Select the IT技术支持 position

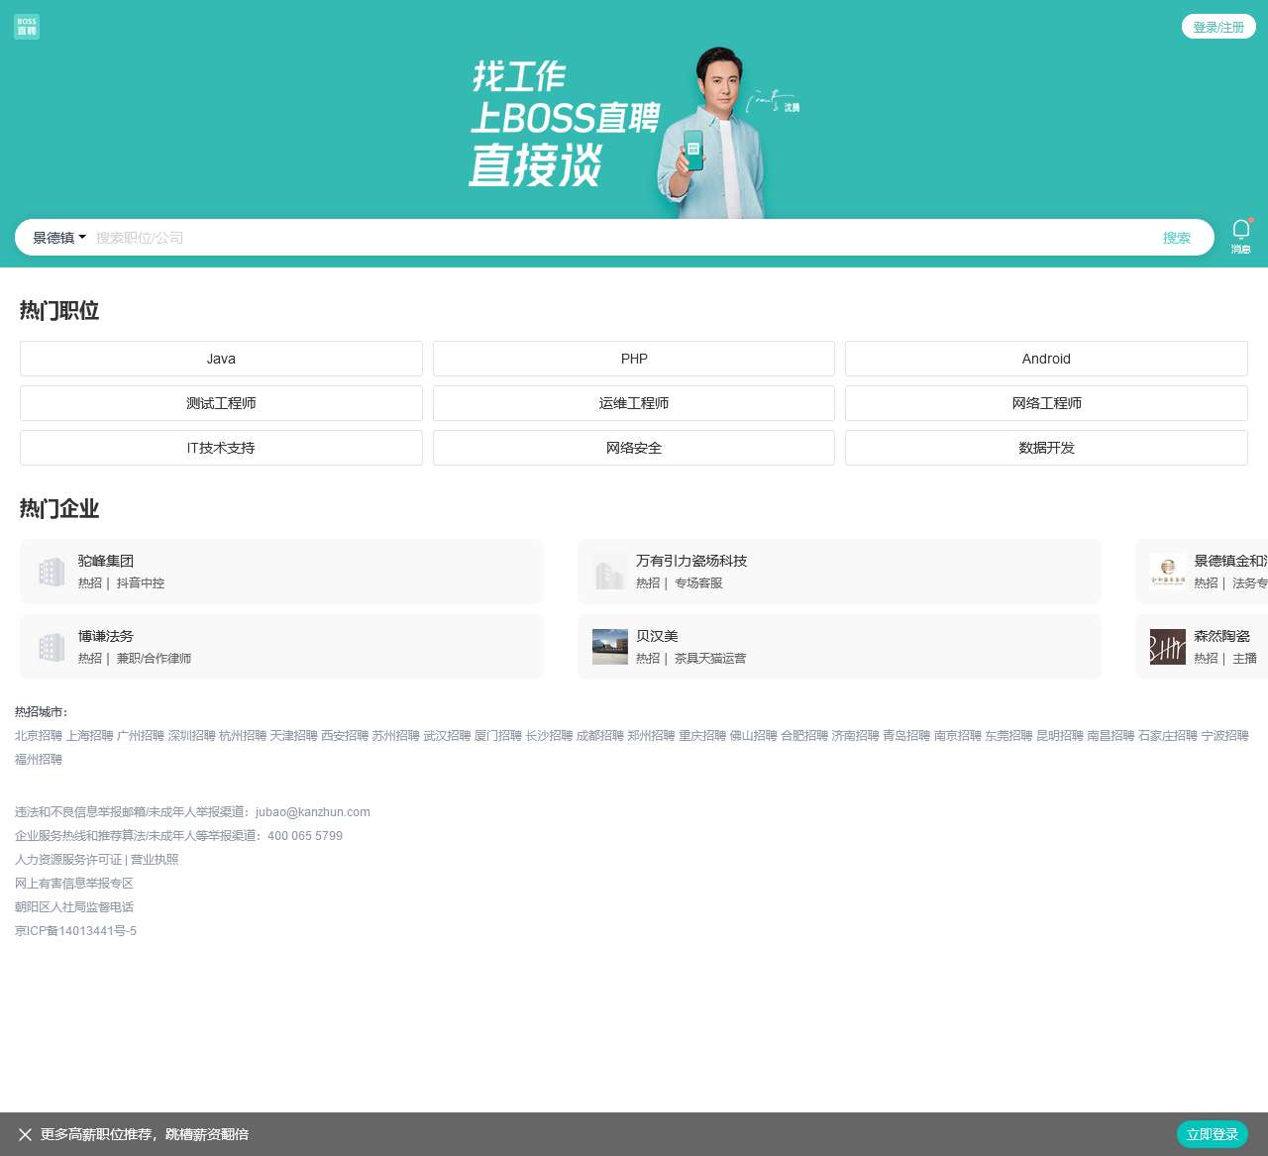[221, 448]
